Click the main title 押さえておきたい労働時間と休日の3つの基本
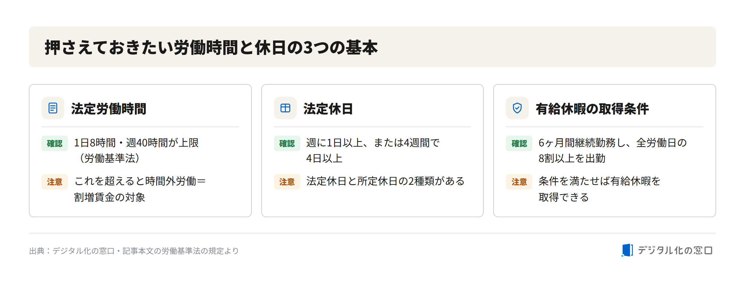 click(x=211, y=47)
